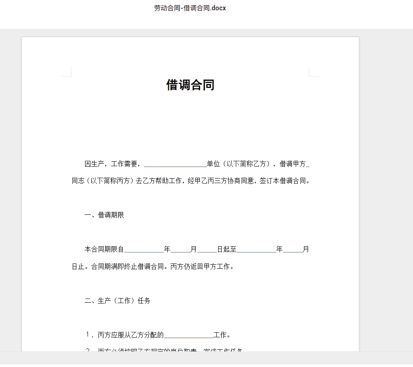
Task: Click the phrase 经甲乙丙三方协商同意
Action: [221, 181]
